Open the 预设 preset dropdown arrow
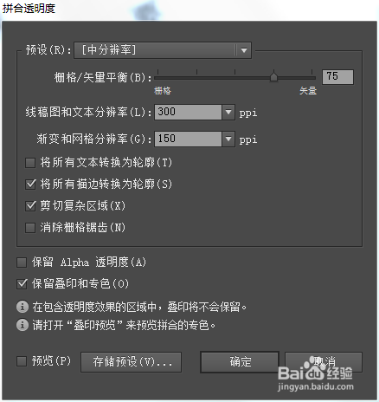The height and width of the screenshot is (402, 379). [244, 50]
